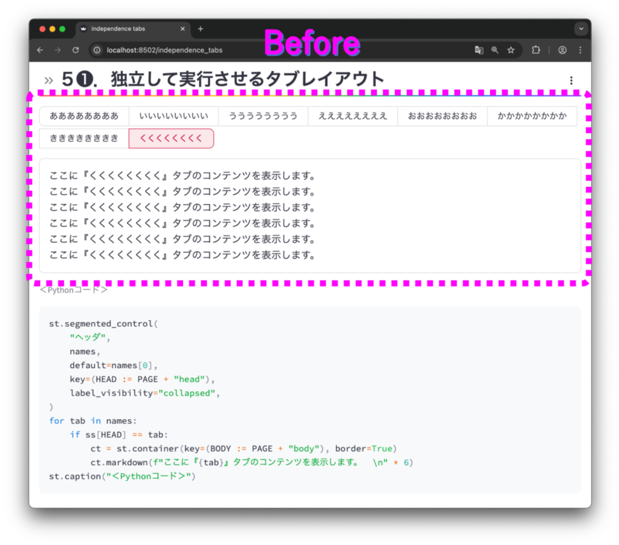
Task: Select the independence tabs browser tab
Action: pos(132,29)
